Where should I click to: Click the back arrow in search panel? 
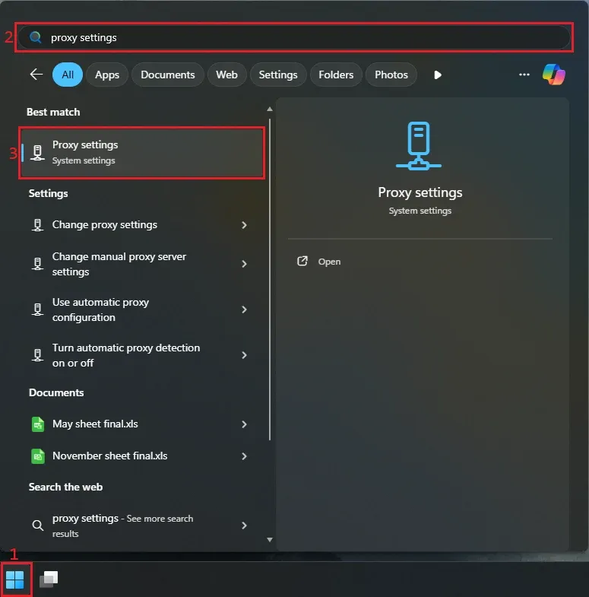(x=36, y=75)
